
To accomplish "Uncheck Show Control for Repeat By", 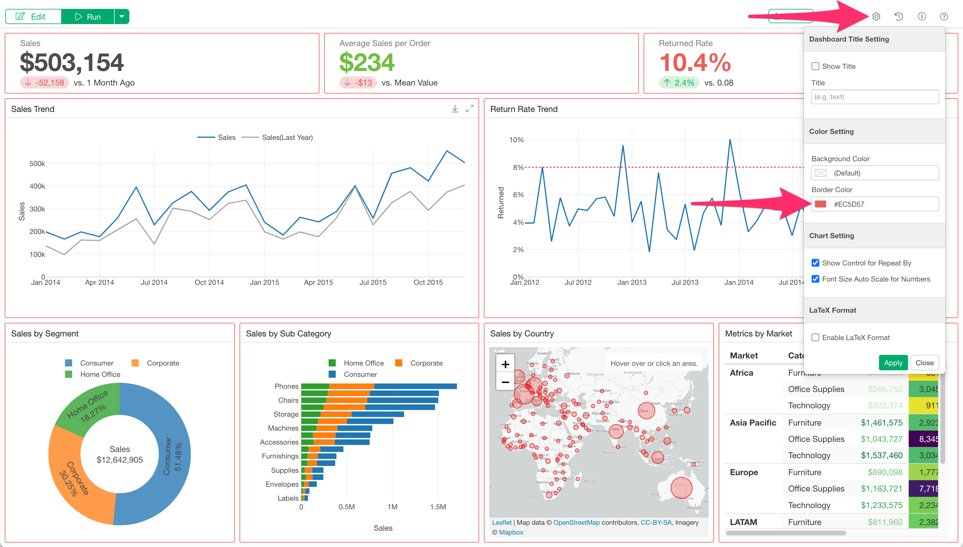I will [815, 263].
